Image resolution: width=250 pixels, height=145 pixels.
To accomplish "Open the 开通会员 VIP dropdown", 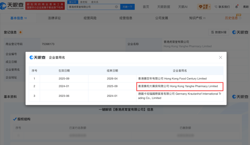I will (204, 7).
